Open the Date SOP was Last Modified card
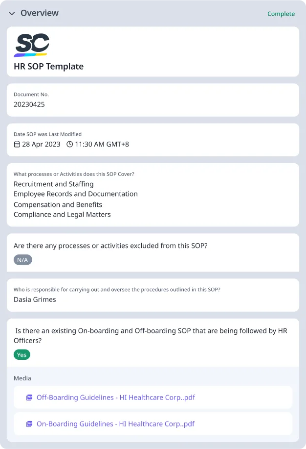This screenshot has width=306, height=449. (x=153, y=140)
